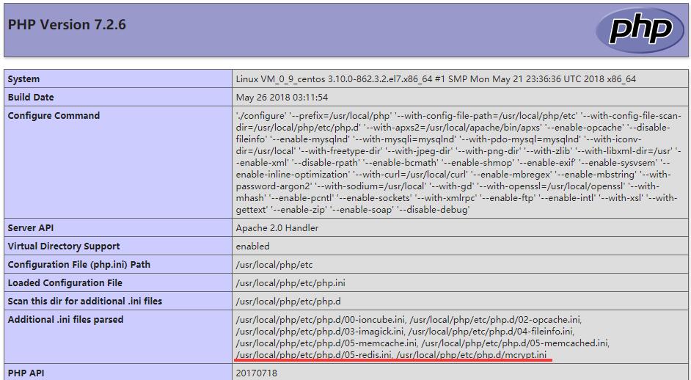Click the configure command options text
The image size is (691, 380).
coord(458,162)
